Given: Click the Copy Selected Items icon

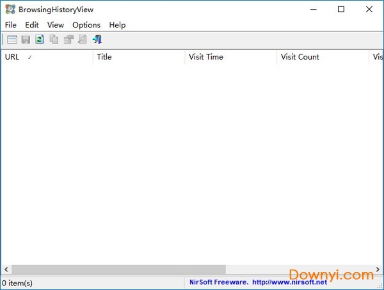Looking at the screenshot, I should click(54, 40).
